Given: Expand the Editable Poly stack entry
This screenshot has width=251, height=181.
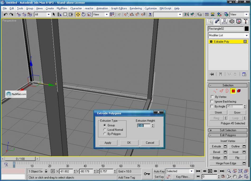Looking at the screenshot, I should click(211, 42).
